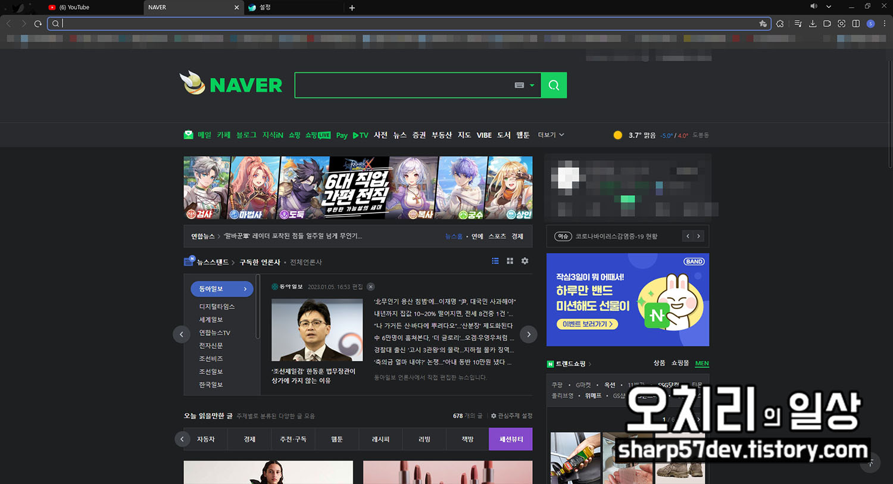Click the bookmark star icon in address bar
Screen dimensions: 893x484
point(763,24)
